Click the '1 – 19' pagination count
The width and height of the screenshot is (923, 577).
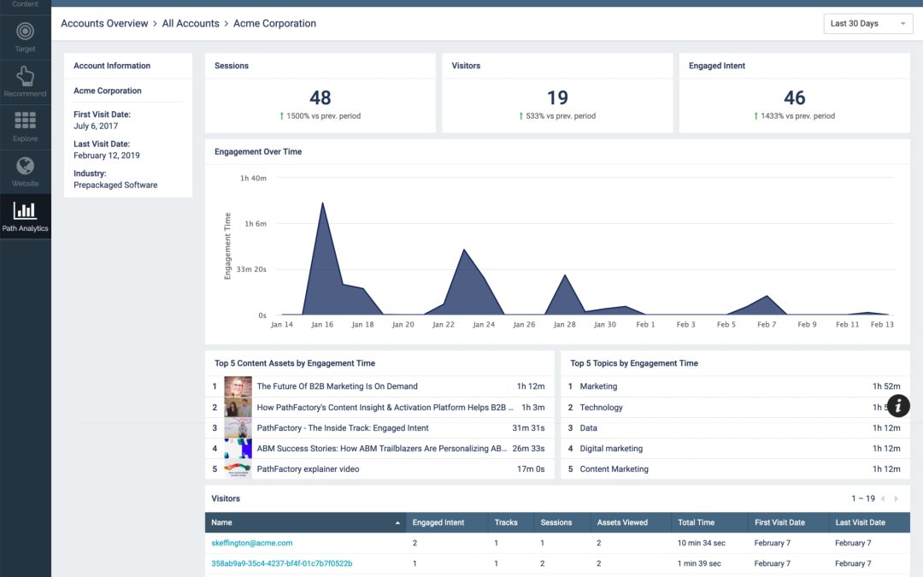[x=863, y=498]
